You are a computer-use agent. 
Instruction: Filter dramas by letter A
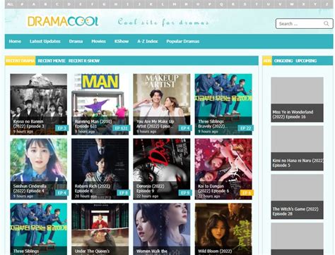34,4
